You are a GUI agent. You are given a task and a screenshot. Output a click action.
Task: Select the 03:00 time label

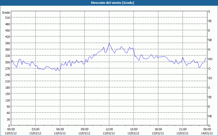coord(36,129)
